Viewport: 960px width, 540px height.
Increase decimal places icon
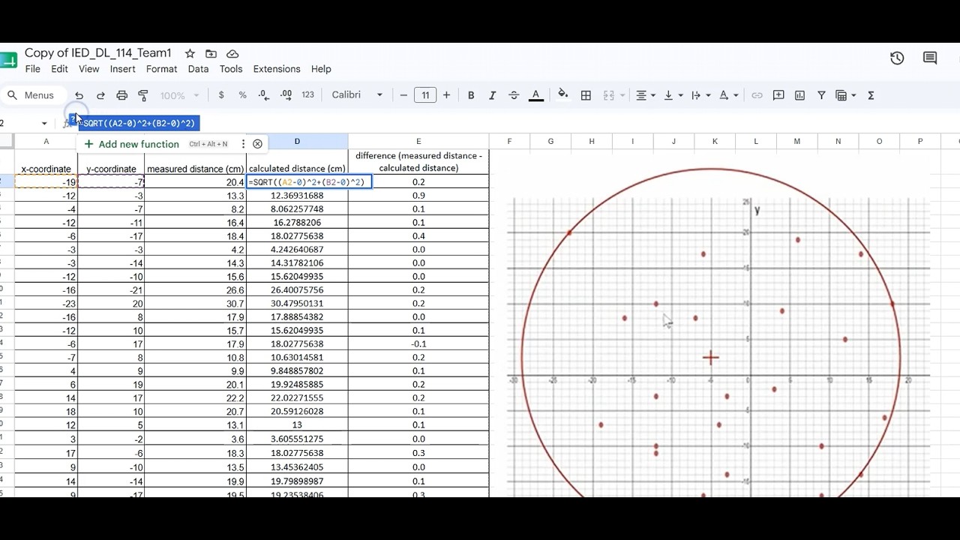[x=286, y=95]
